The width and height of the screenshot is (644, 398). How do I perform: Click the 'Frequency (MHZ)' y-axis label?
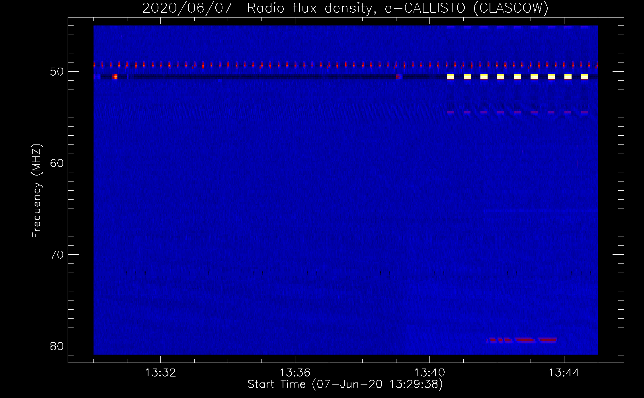click(x=37, y=191)
